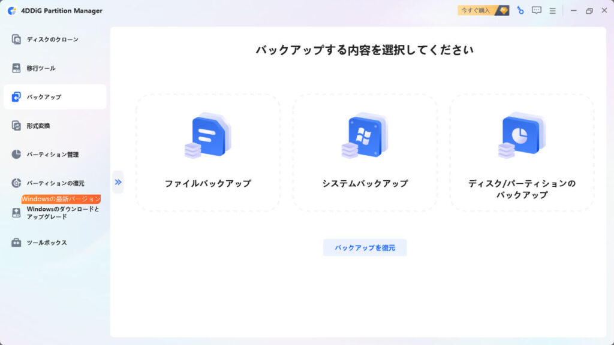The image size is (614, 345).
Task: Open the feedback chat icon in the title bar
Action: (536, 10)
